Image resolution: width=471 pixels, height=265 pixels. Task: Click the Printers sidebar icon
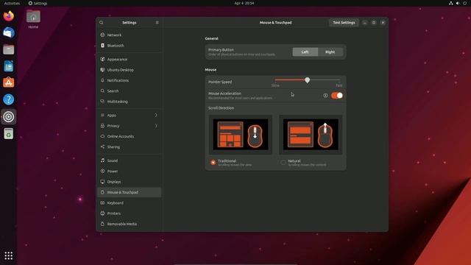pyautogui.click(x=102, y=213)
